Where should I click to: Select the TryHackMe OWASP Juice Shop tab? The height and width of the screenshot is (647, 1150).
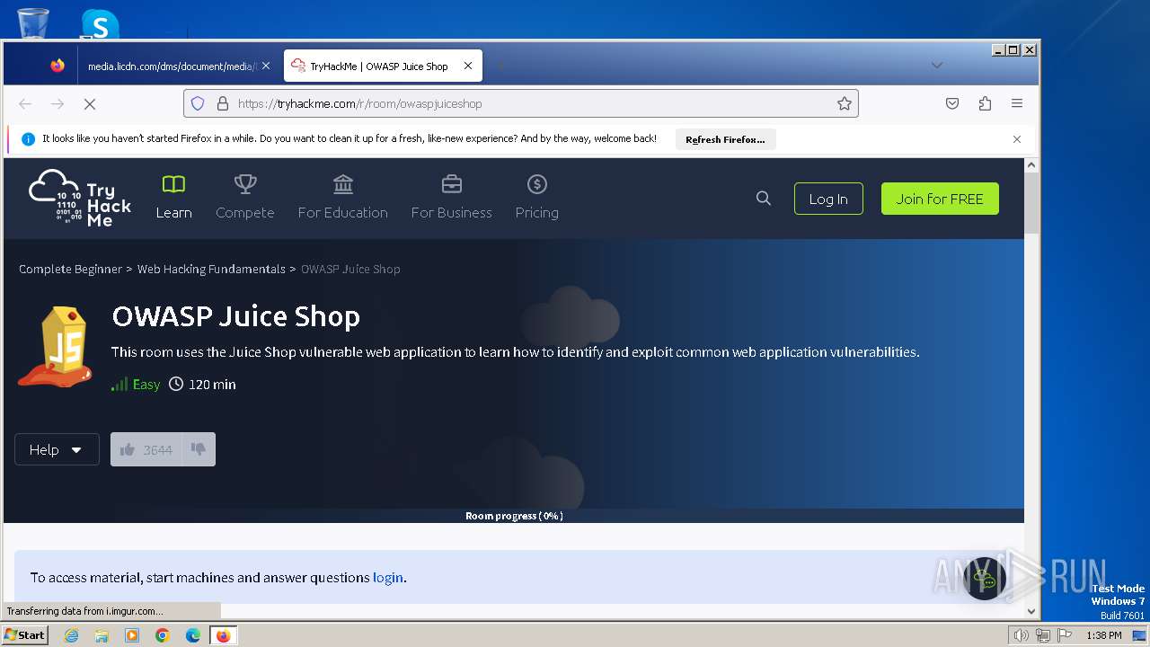tap(384, 66)
